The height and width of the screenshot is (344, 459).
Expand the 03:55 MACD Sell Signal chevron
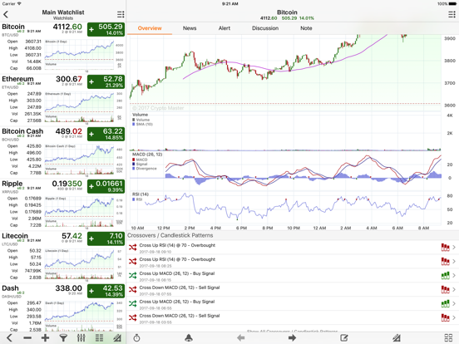[x=454, y=317]
